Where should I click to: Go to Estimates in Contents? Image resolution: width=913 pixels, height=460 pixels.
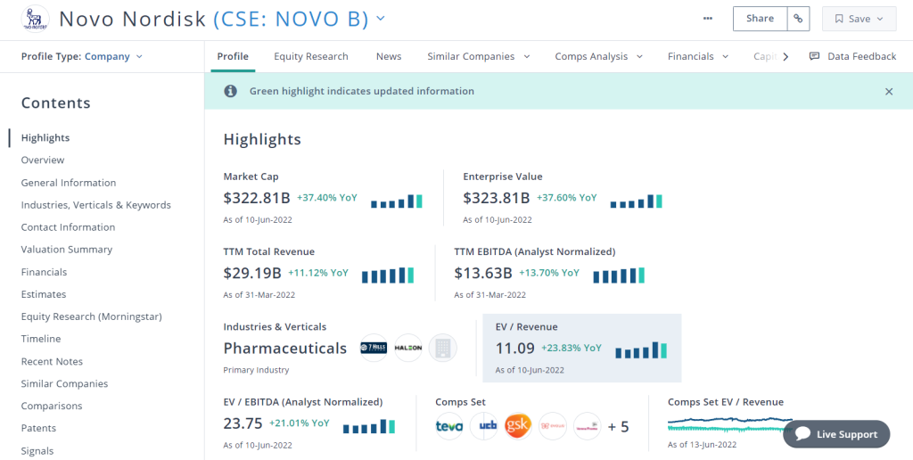[44, 294]
